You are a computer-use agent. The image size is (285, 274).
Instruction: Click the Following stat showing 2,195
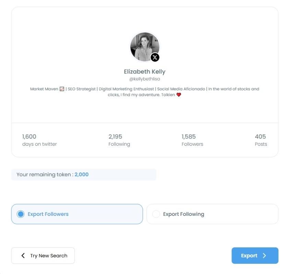[119, 140]
